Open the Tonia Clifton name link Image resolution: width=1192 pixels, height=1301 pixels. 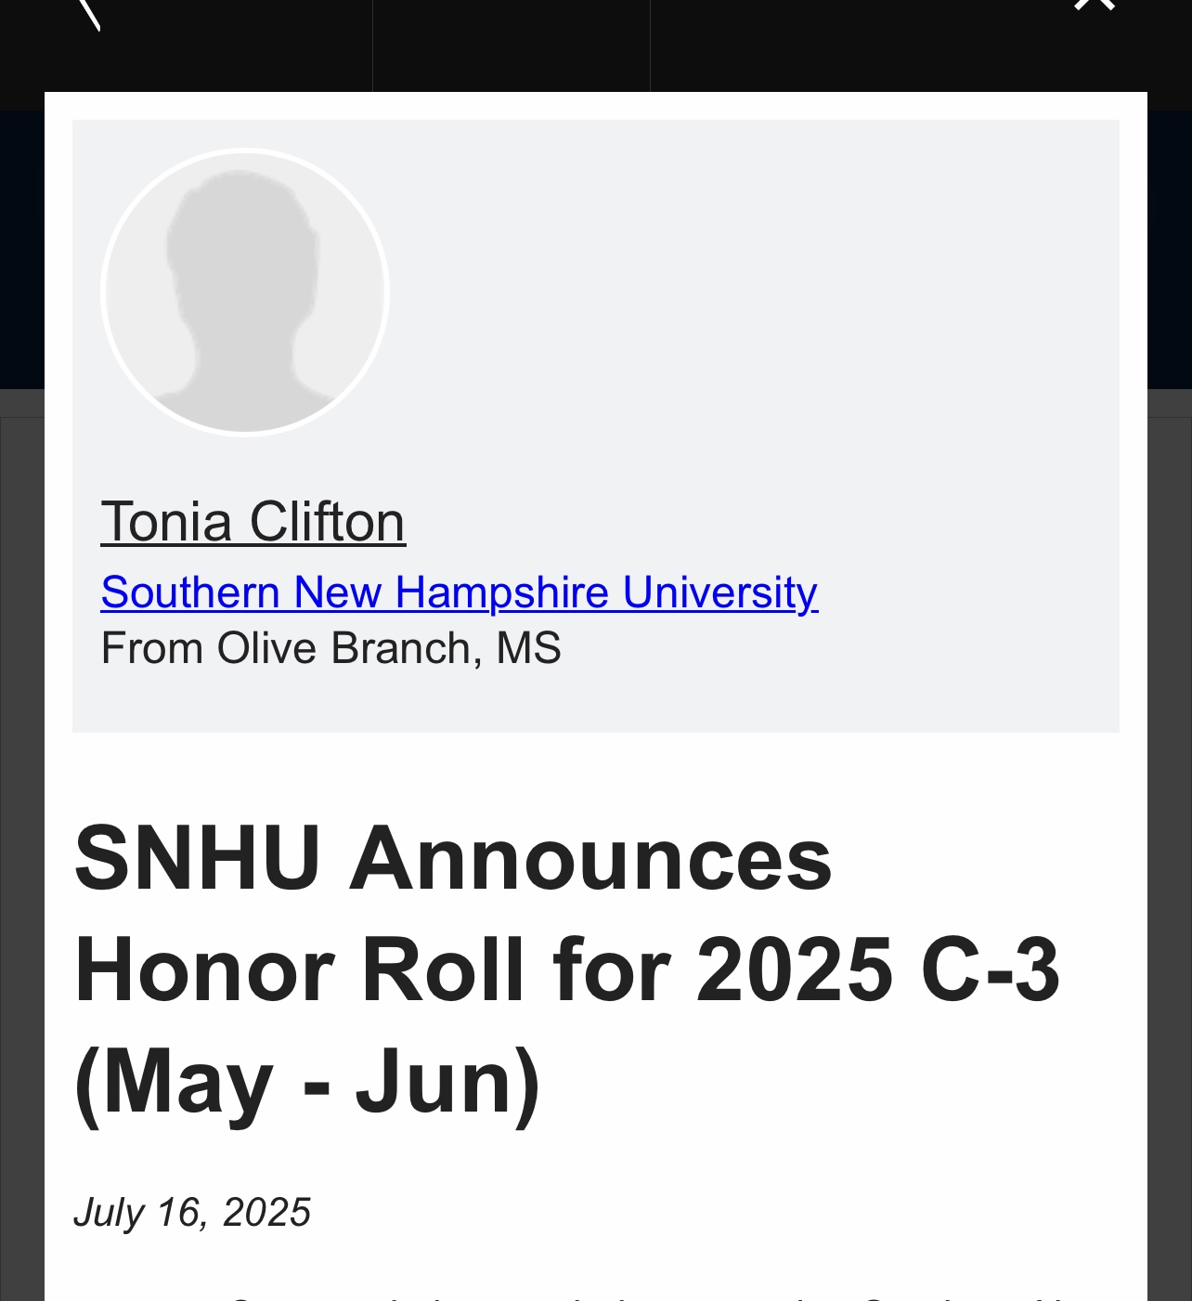[x=253, y=521]
